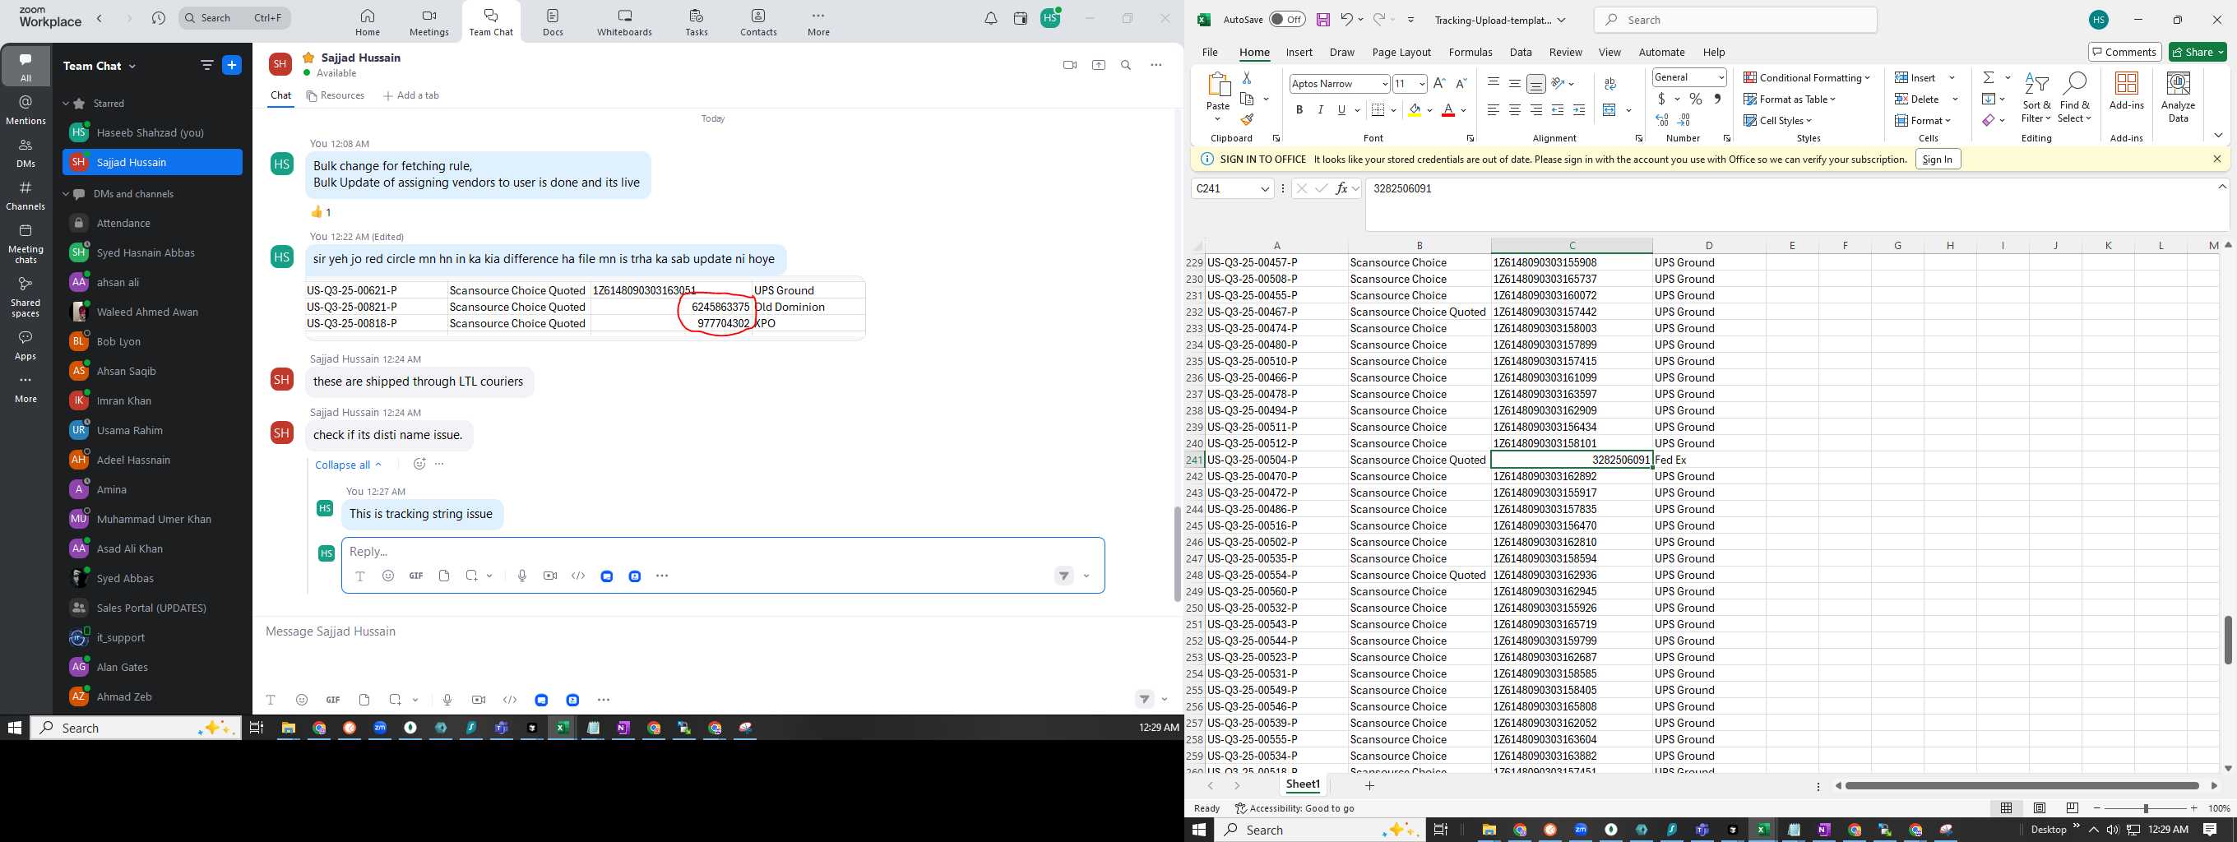Open Shared spaces in Zoom sidebar

26,297
